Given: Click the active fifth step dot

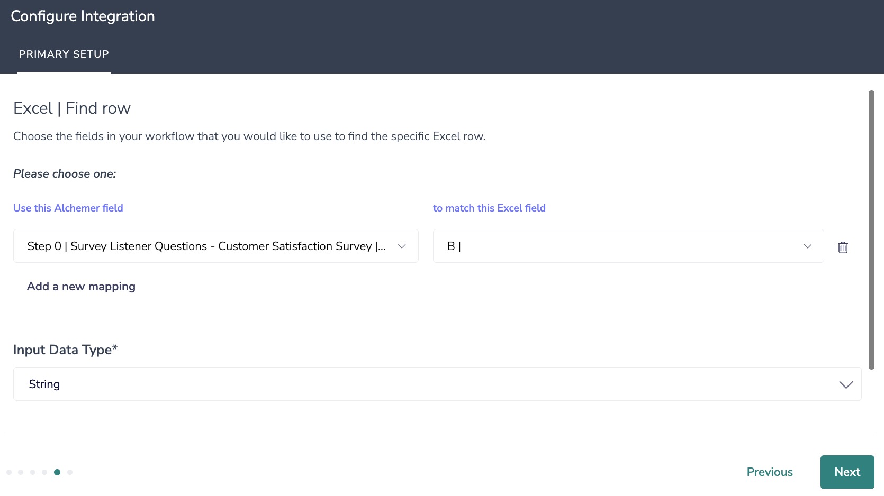Looking at the screenshot, I should point(57,472).
